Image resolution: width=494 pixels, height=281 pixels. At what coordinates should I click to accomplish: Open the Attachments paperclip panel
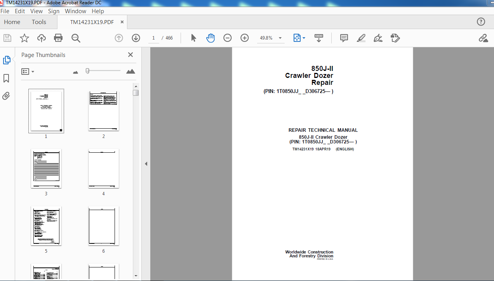pyautogui.click(x=6, y=96)
